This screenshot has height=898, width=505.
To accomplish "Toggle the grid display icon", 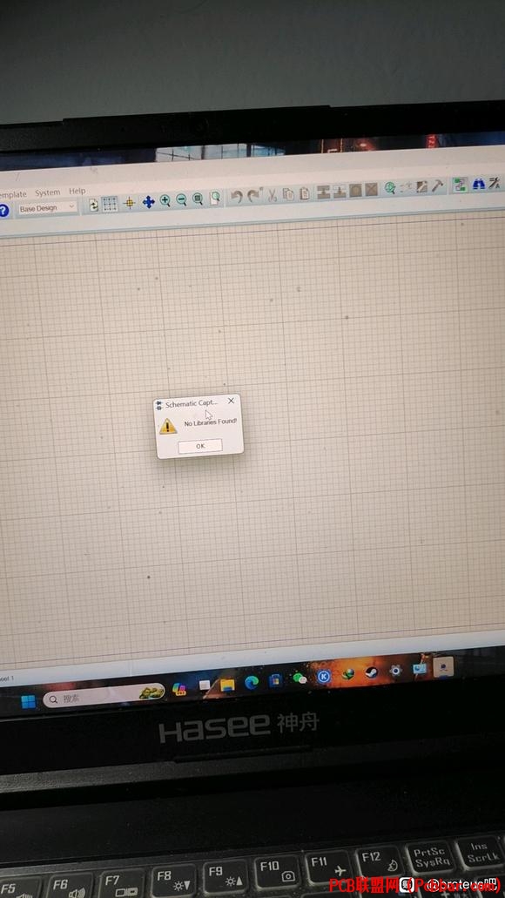I will pos(110,204).
